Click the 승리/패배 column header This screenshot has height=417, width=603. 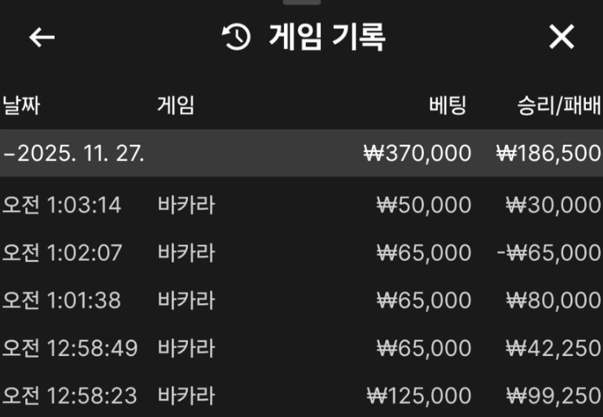(x=559, y=105)
